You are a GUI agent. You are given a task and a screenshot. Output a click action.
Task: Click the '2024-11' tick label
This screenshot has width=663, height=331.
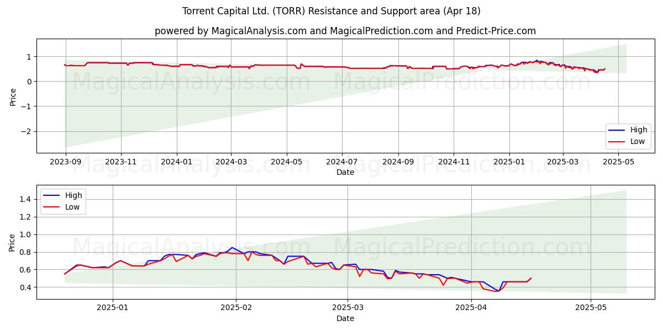(454, 162)
